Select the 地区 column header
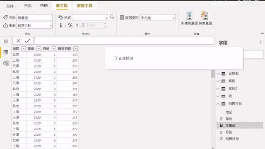Image resolution: width=265 pixels, height=149 pixels. (x=16, y=49)
